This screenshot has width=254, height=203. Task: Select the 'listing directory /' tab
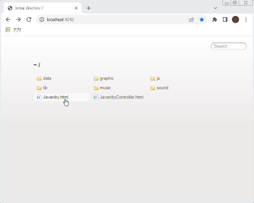click(x=42, y=8)
